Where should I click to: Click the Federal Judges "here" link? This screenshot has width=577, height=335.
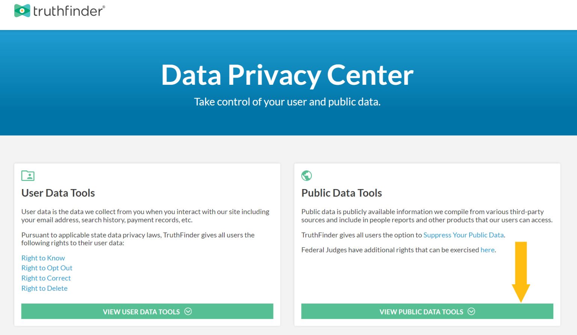click(x=487, y=250)
